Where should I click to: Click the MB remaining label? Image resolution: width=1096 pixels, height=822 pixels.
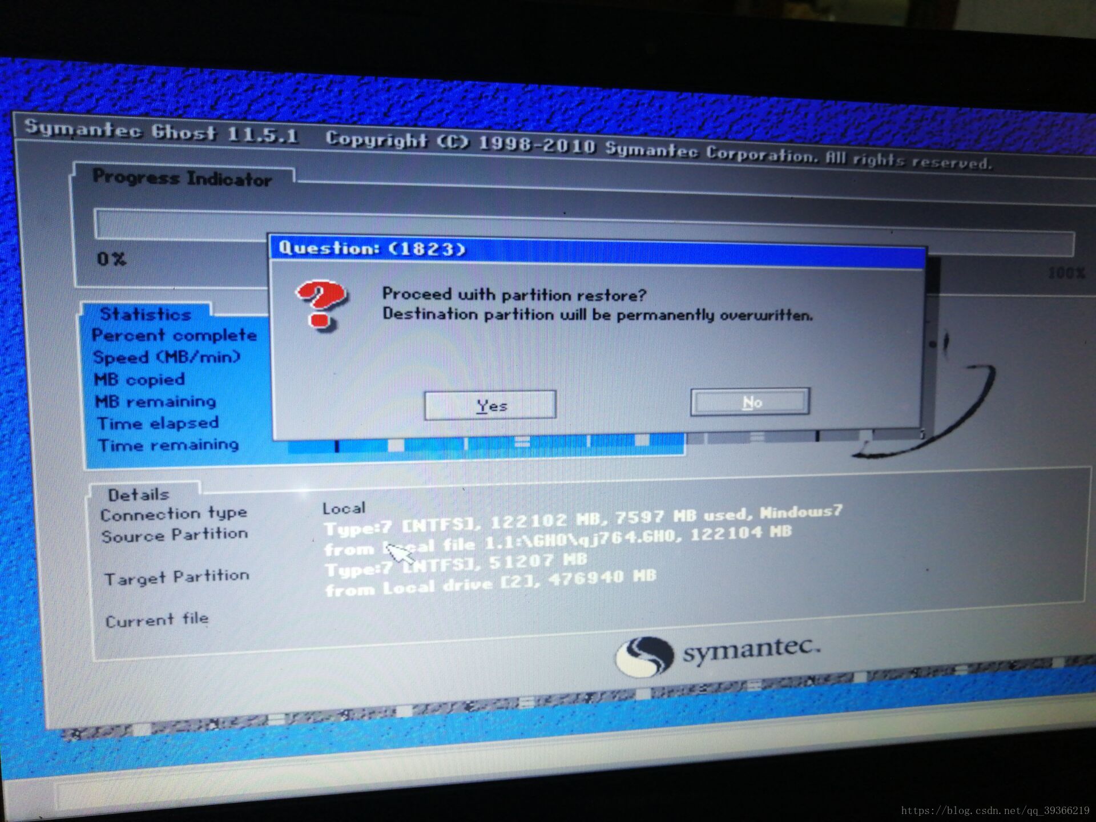point(155,401)
